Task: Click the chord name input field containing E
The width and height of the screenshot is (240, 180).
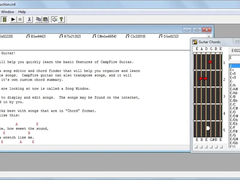Action: click(235, 58)
